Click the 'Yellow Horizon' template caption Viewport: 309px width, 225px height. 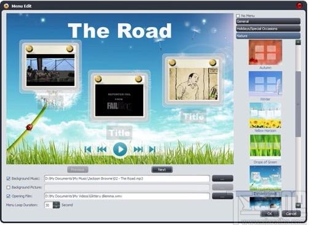pos(265,131)
